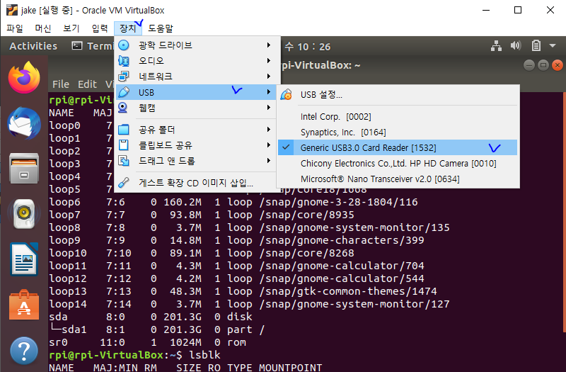Click the VirtualBox title bar app icon
Viewport: 566px width, 372px height.
[12, 10]
